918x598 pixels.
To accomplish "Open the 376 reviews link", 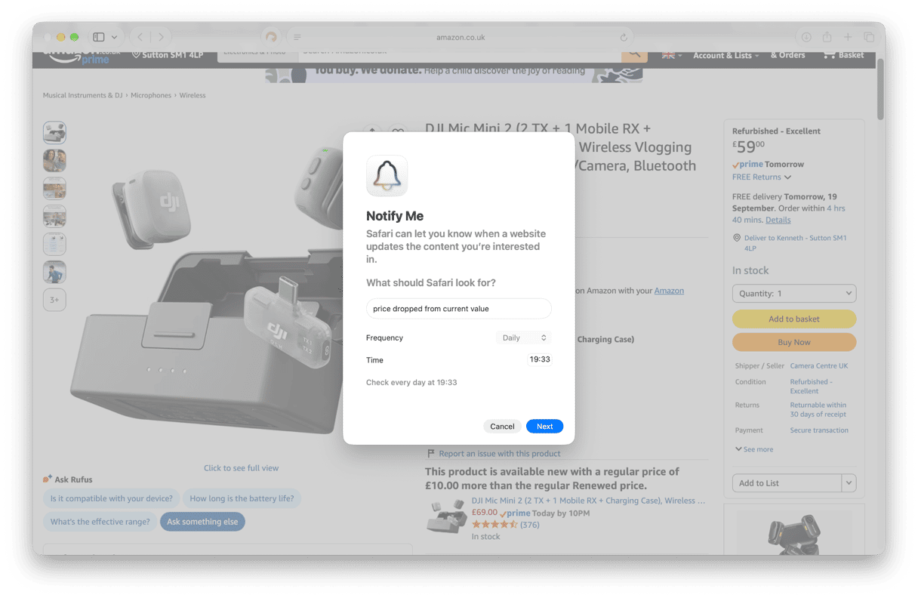I will tap(530, 525).
